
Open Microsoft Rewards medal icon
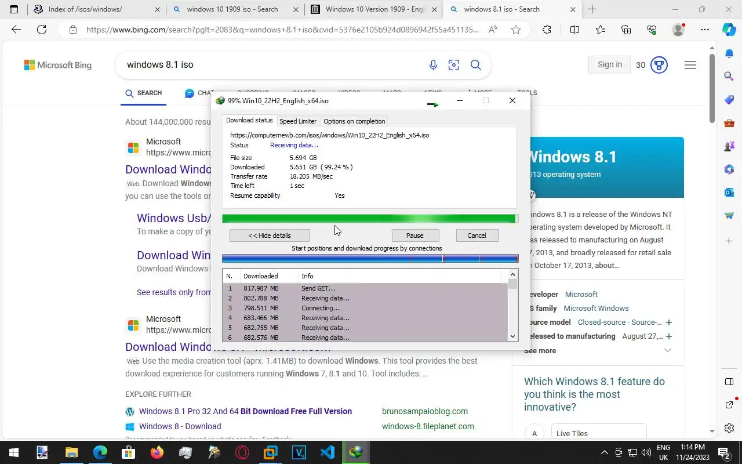pyautogui.click(x=659, y=65)
